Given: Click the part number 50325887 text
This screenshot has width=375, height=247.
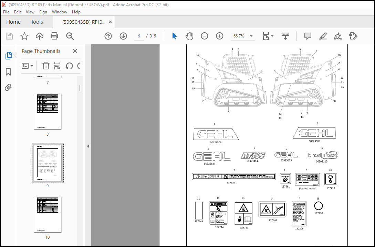Looking at the screenshot, I should pos(209,164).
